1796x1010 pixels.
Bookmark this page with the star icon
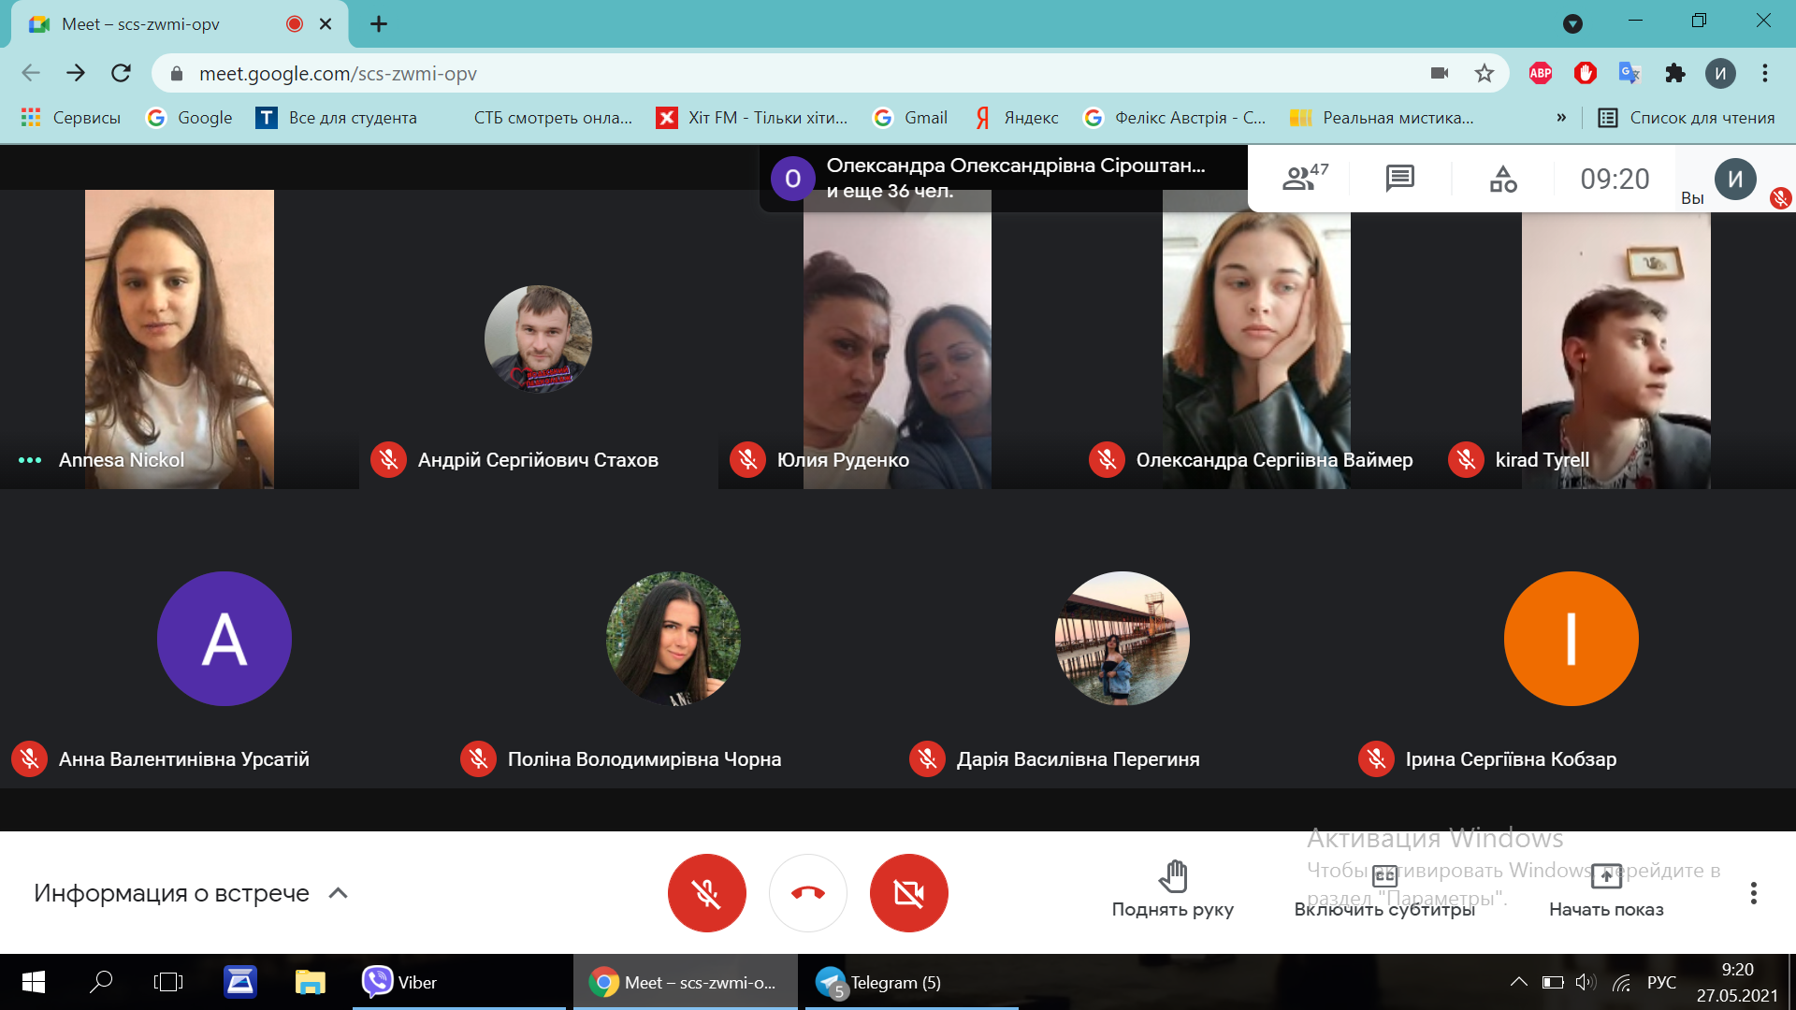click(x=1485, y=73)
